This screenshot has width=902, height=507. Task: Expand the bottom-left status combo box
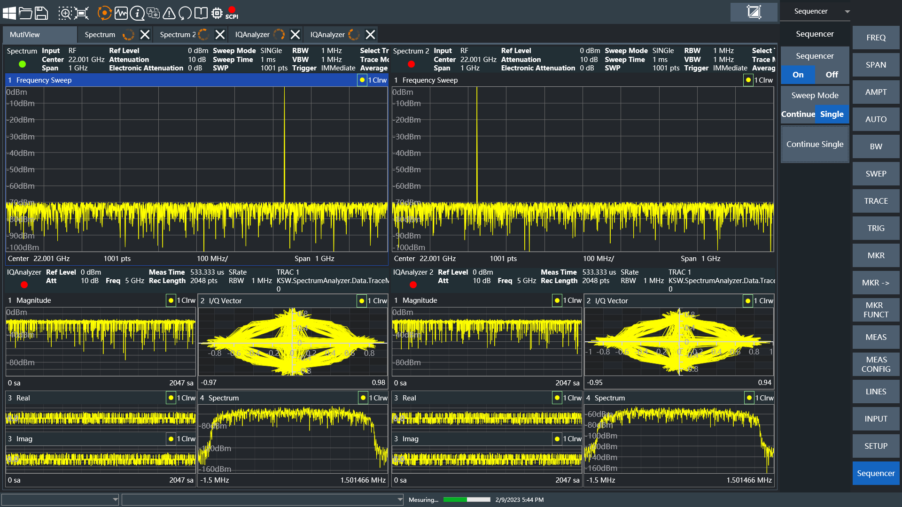pyautogui.click(x=115, y=499)
